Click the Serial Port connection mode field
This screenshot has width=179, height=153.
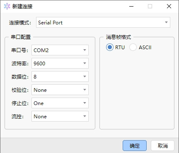[x=103, y=22]
